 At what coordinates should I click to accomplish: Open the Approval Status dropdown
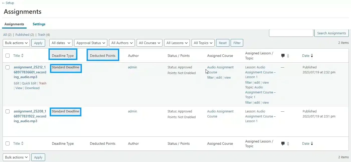pos(91,43)
